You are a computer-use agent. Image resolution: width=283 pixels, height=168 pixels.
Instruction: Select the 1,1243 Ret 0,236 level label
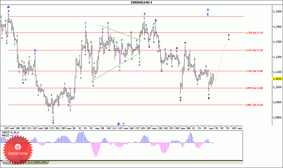pyautogui.click(x=254, y=50)
